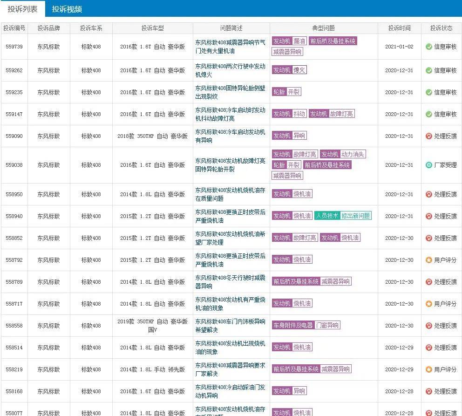
Task: Open complaint 东风标致408车门内饰板异响希望解决
Action: click(x=230, y=326)
